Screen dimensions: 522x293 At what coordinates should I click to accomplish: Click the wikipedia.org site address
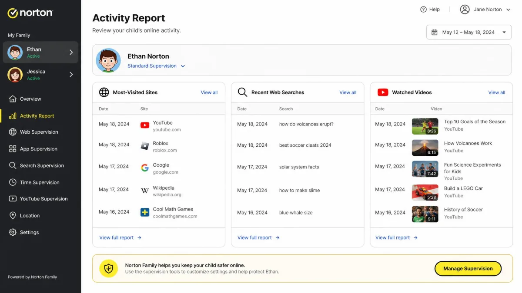(167, 195)
